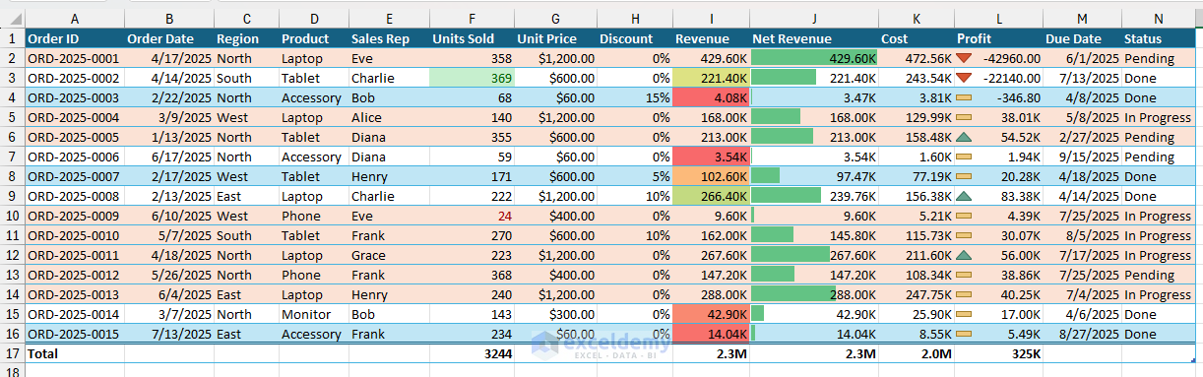This screenshot has width=1203, height=377.
Task: Select row 1 header number
Action: pyautogui.click(x=13, y=38)
